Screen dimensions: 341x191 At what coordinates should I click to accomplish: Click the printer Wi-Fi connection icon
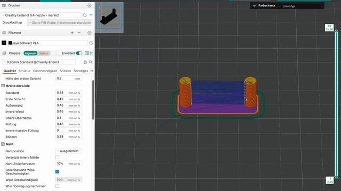point(91,15)
